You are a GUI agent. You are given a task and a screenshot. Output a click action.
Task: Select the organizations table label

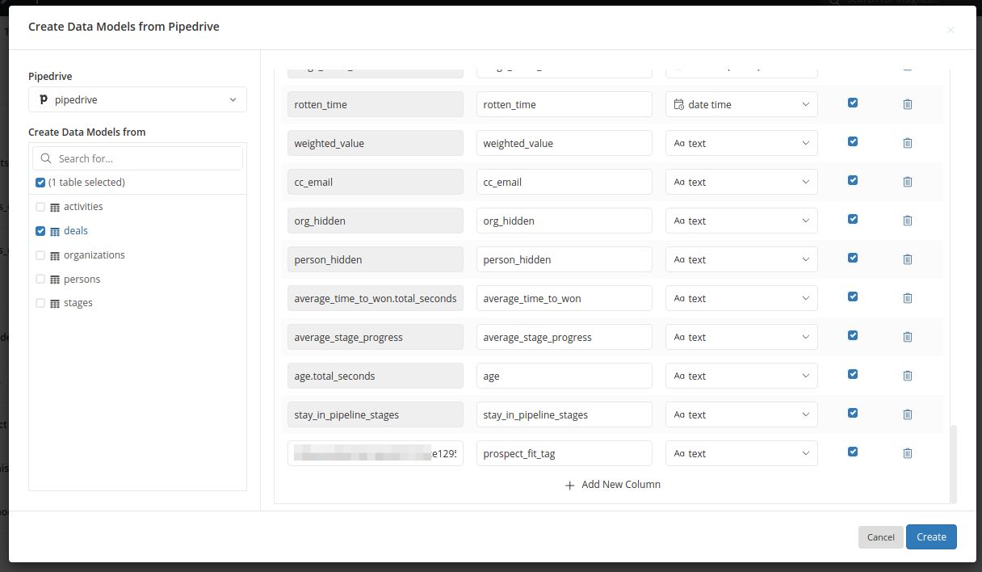click(94, 255)
